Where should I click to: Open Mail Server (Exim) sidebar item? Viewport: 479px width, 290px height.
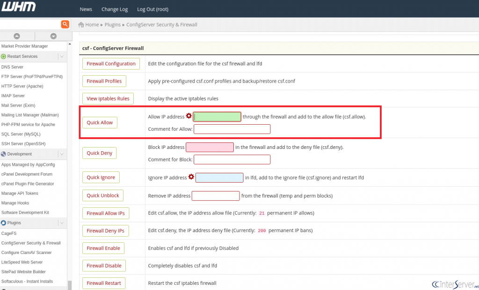click(x=18, y=106)
